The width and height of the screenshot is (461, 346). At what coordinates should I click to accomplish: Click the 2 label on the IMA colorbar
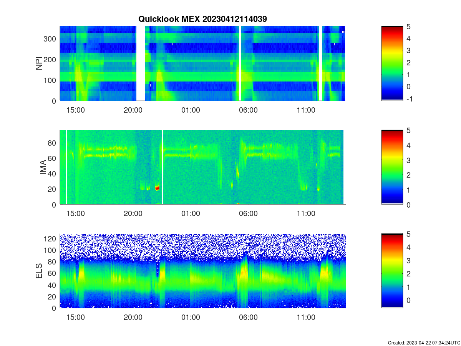pyautogui.click(x=409, y=175)
